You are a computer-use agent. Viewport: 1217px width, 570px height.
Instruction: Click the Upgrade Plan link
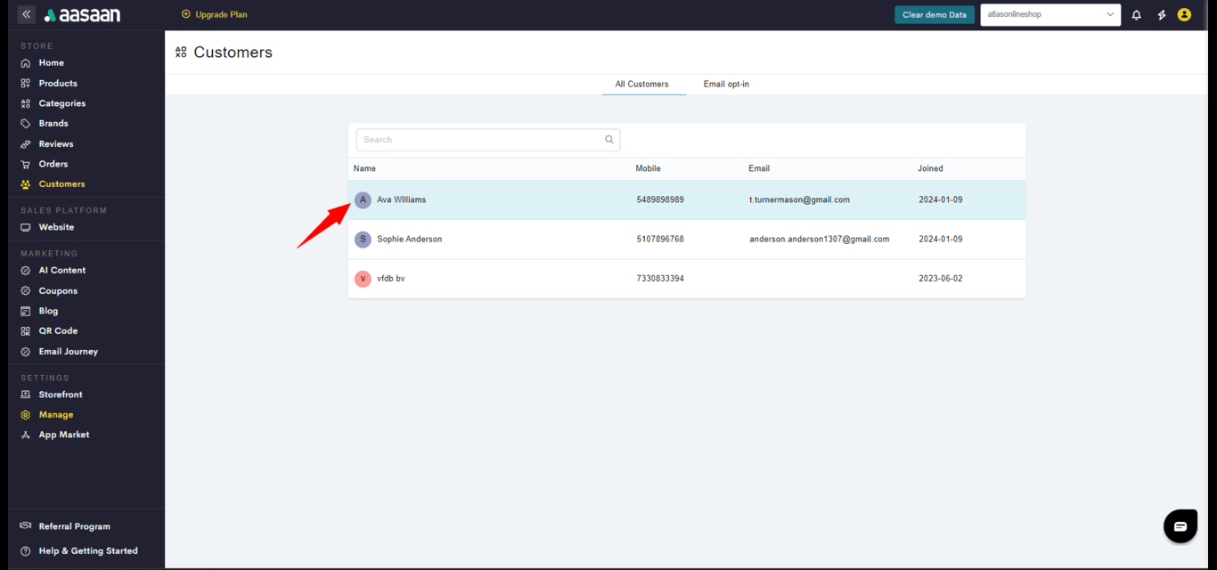click(x=215, y=14)
